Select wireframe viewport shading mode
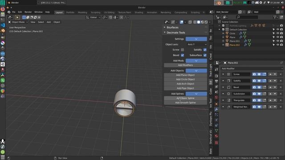 [195, 22]
